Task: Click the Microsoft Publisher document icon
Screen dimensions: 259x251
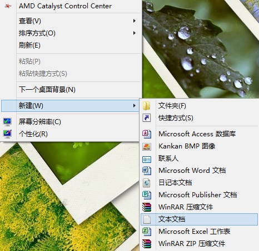Action: click(147, 195)
